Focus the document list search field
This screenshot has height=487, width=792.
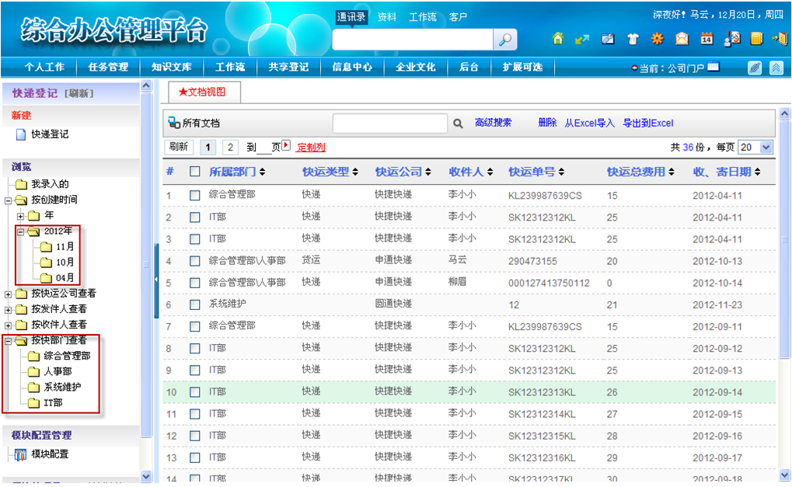point(390,123)
